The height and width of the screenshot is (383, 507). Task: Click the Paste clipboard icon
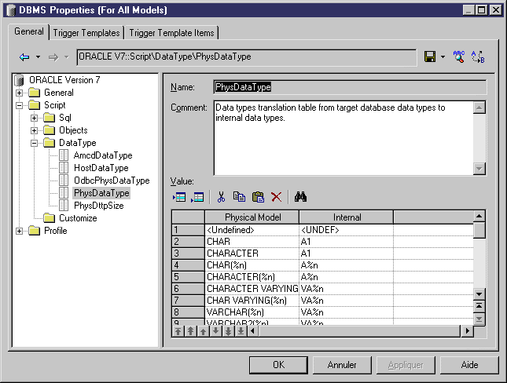coord(257,197)
